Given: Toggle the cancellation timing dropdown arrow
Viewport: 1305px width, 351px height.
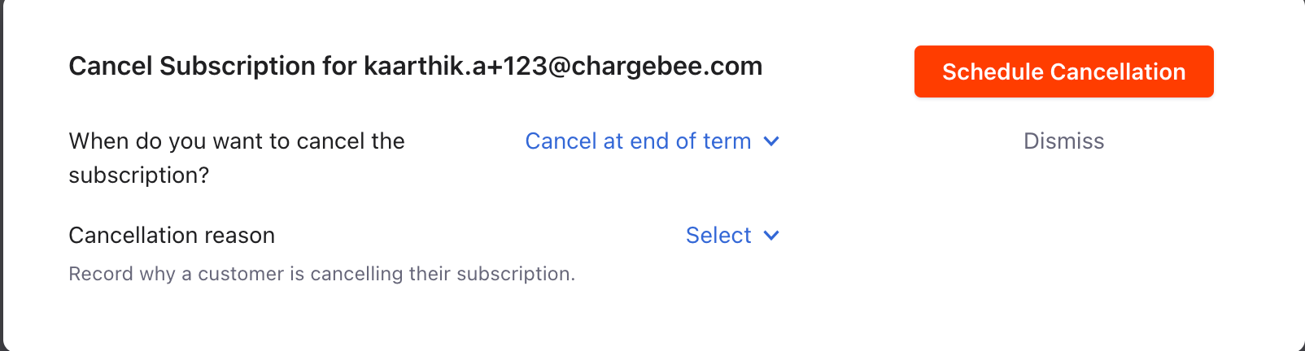Looking at the screenshot, I should (x=771, y=141).
